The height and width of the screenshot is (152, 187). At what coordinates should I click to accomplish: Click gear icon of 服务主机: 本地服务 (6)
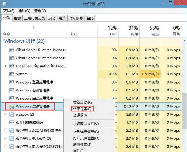click(x=12, y=138)
